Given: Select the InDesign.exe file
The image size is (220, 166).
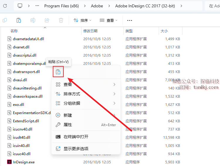Looking at the screenshot, I should pos(23,162).
